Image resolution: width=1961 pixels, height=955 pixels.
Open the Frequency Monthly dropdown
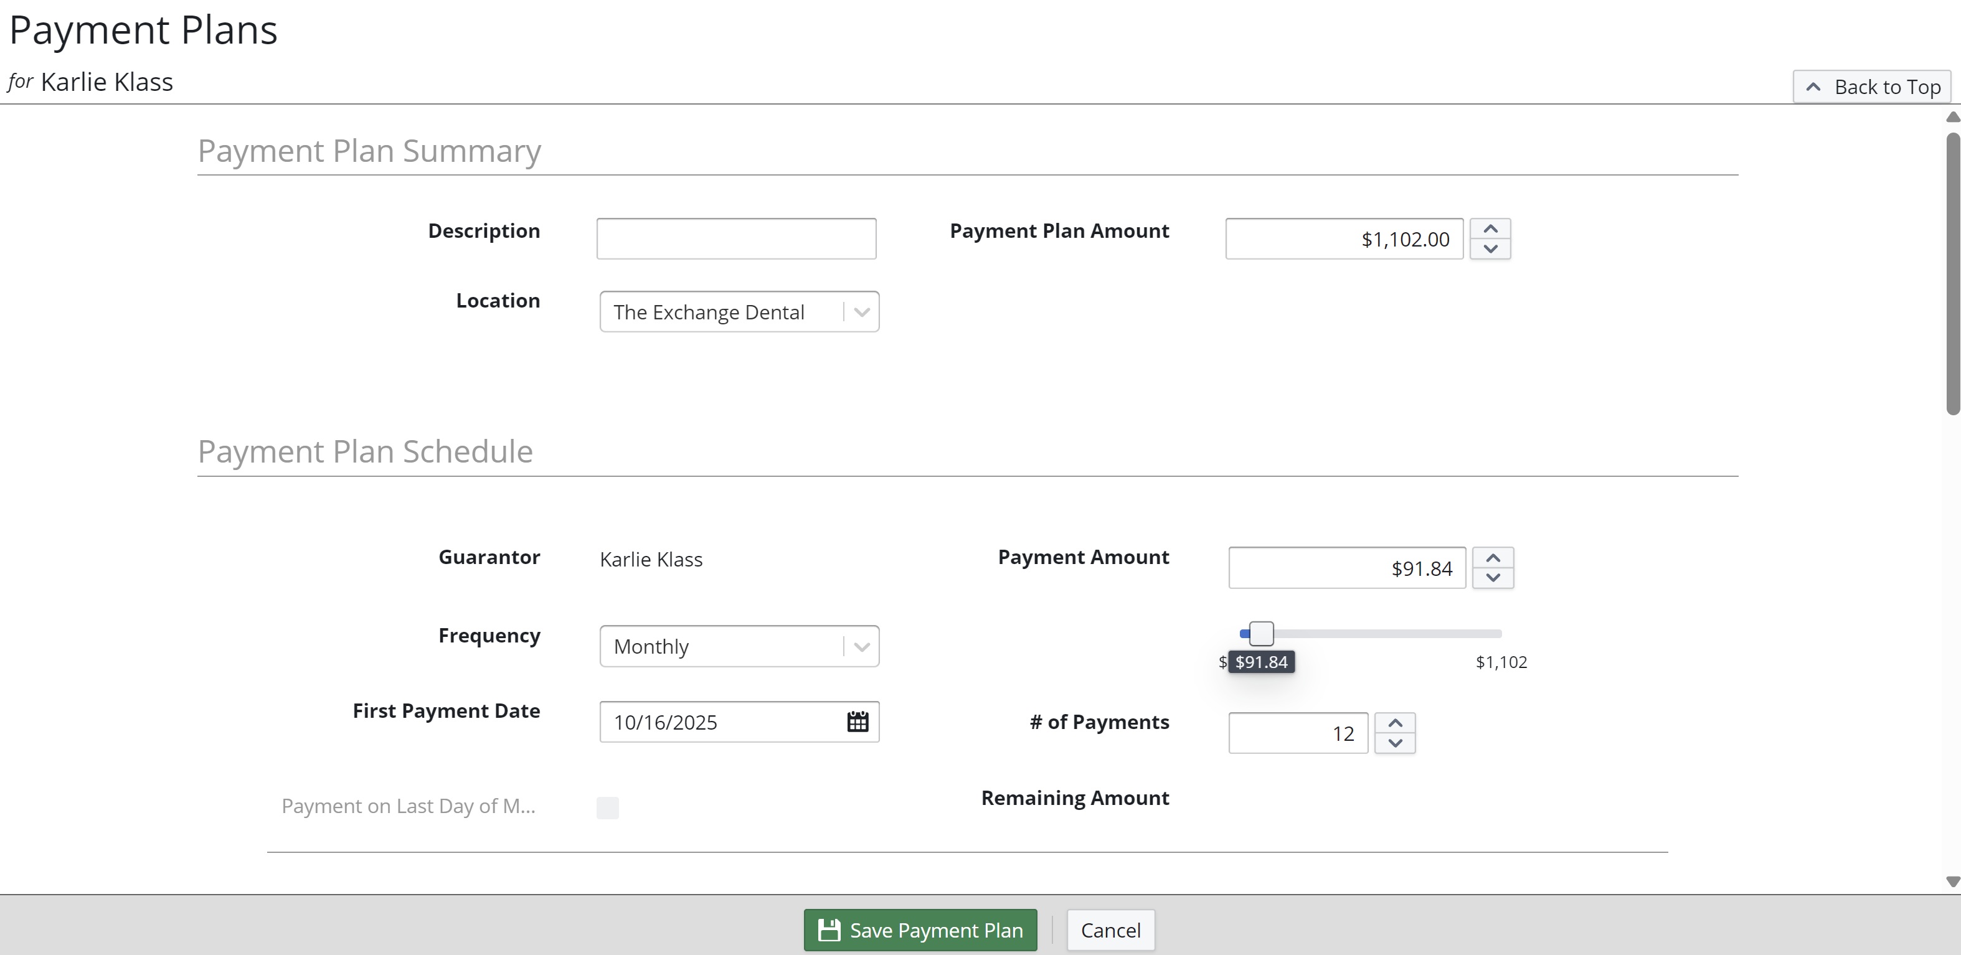(861, 647)
